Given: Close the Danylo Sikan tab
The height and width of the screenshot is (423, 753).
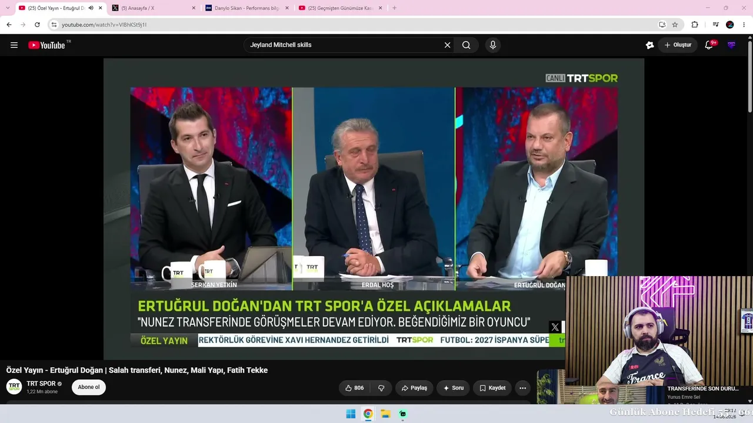Looking at the screenshot, I should [x=287, y=8].
